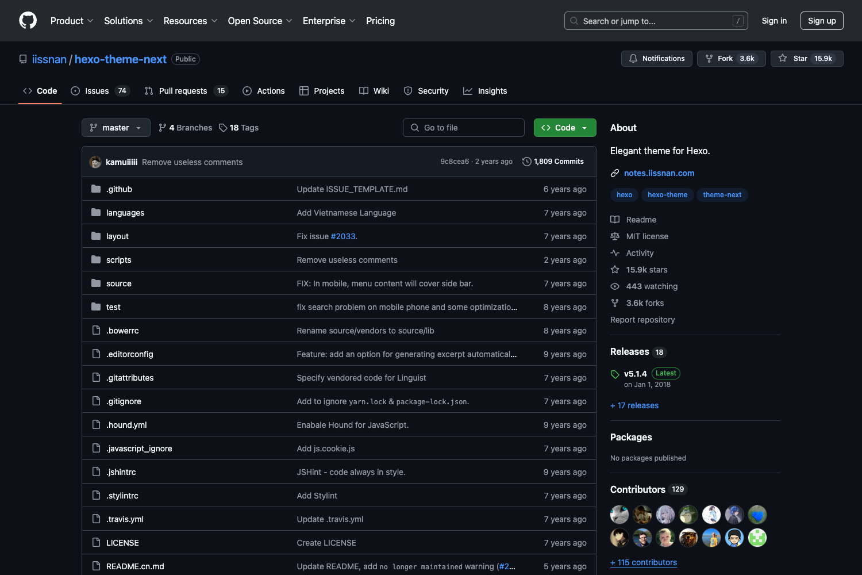This screenshot has height=575, width=862.
Task: Open the scripts folder name
Action: click(x=119, y=260)
